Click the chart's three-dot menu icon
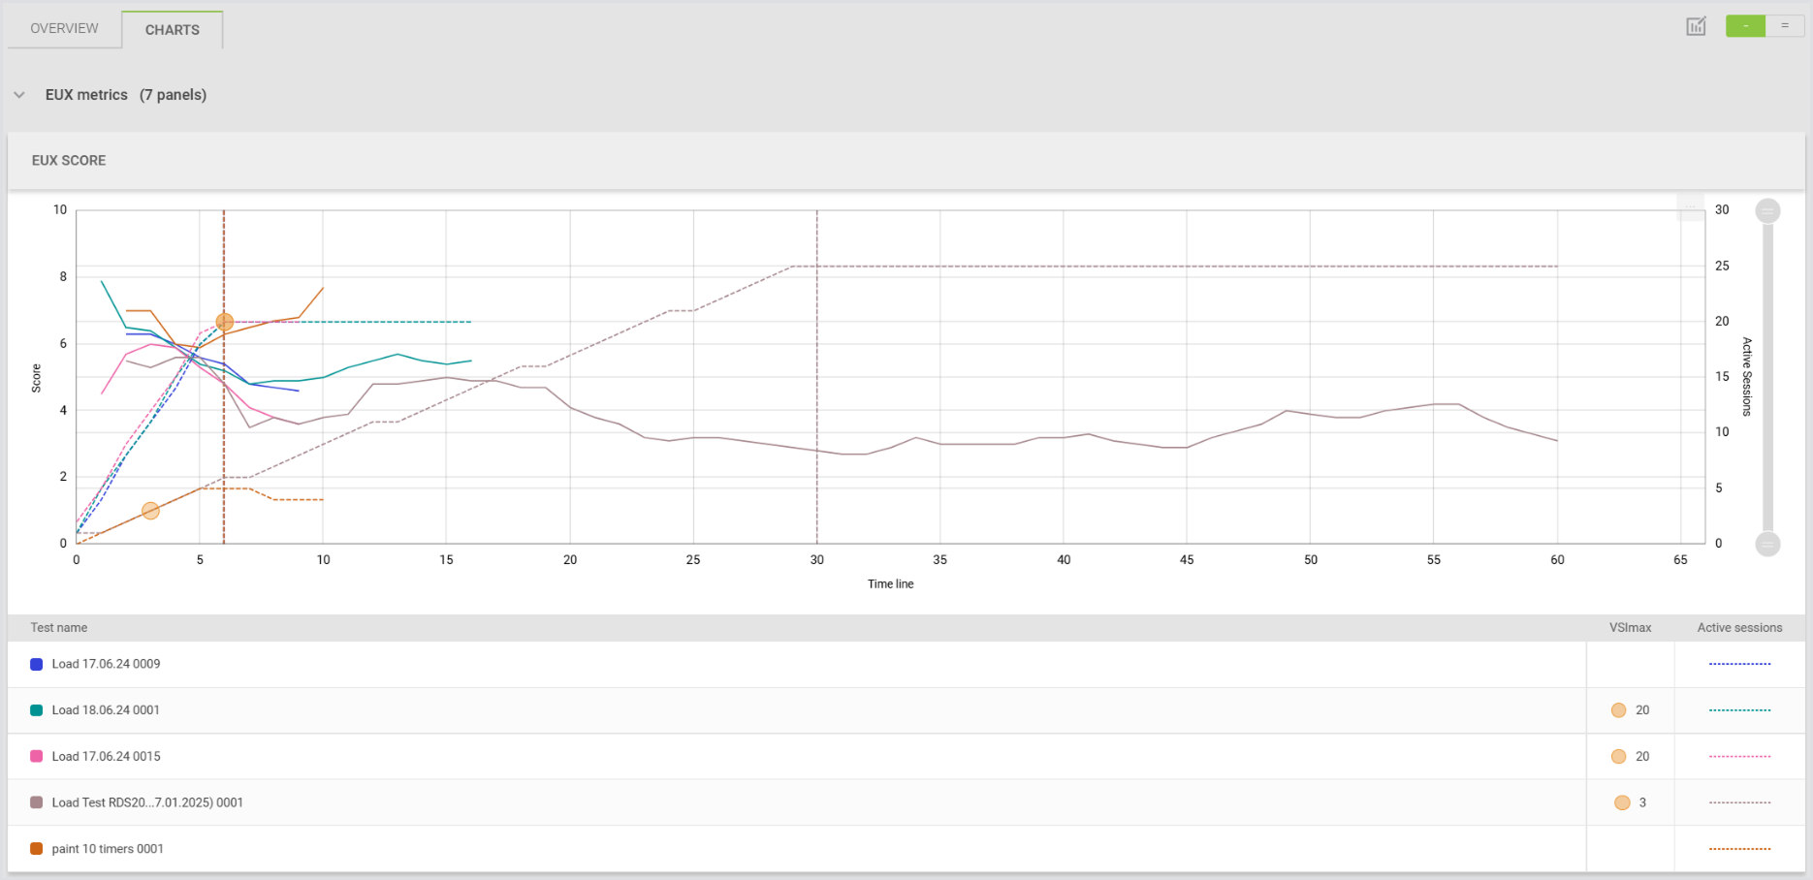The width and height of the screenshot is (1813, 880). (x=1690, y=207)
